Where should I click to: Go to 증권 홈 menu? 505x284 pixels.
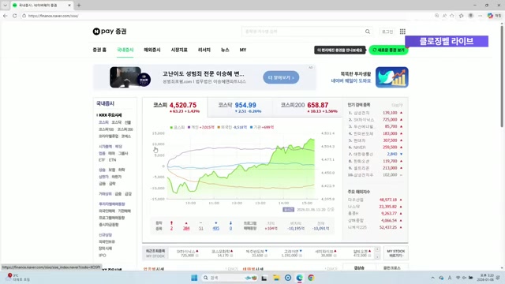(x=99, y=50)
